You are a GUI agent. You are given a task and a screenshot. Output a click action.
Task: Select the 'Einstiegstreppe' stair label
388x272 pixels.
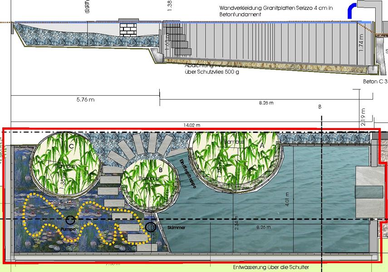click(188, 173)
